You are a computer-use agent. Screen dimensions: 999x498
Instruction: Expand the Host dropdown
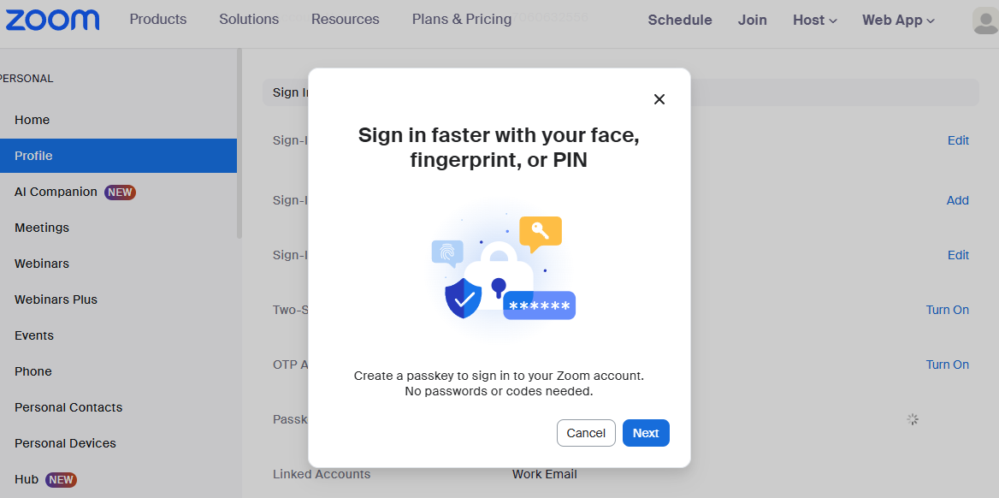pyautogui.click(x=814, y=20)
